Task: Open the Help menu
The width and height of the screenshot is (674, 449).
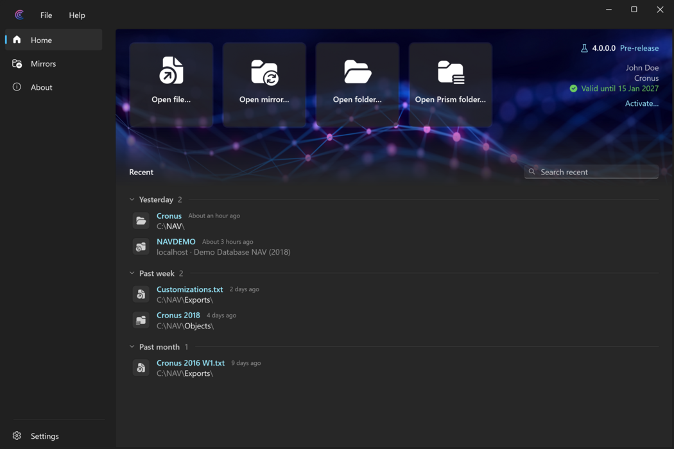Action: coord(77,15)
